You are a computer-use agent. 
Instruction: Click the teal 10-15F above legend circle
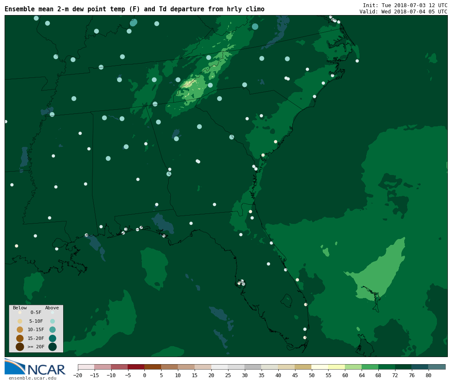tap(52, 329)
